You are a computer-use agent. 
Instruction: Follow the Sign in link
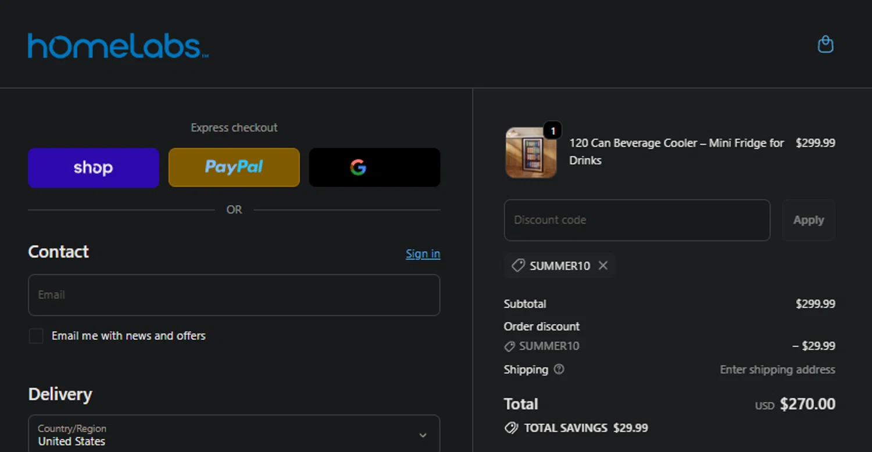[423, 254]
